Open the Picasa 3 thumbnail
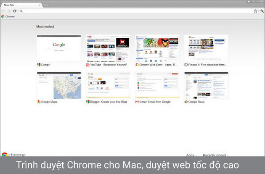 click(x=206, y=49)
